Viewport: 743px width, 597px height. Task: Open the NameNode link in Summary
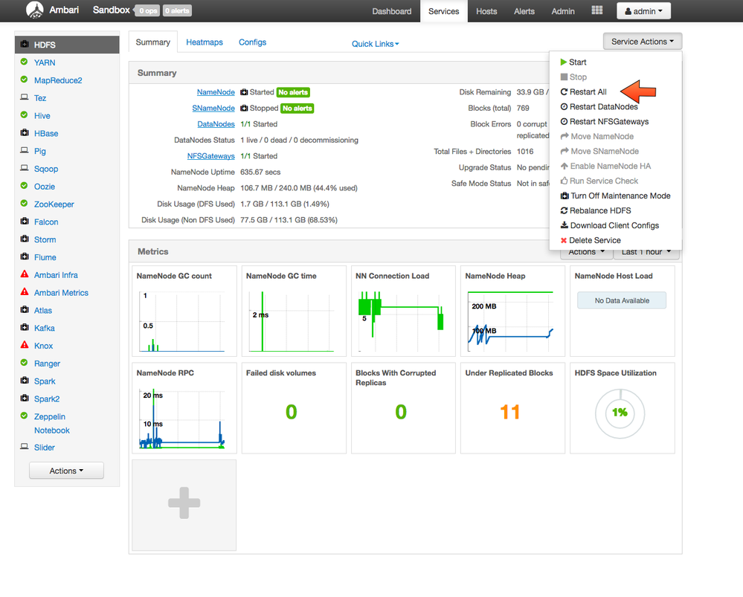[216, 92]
